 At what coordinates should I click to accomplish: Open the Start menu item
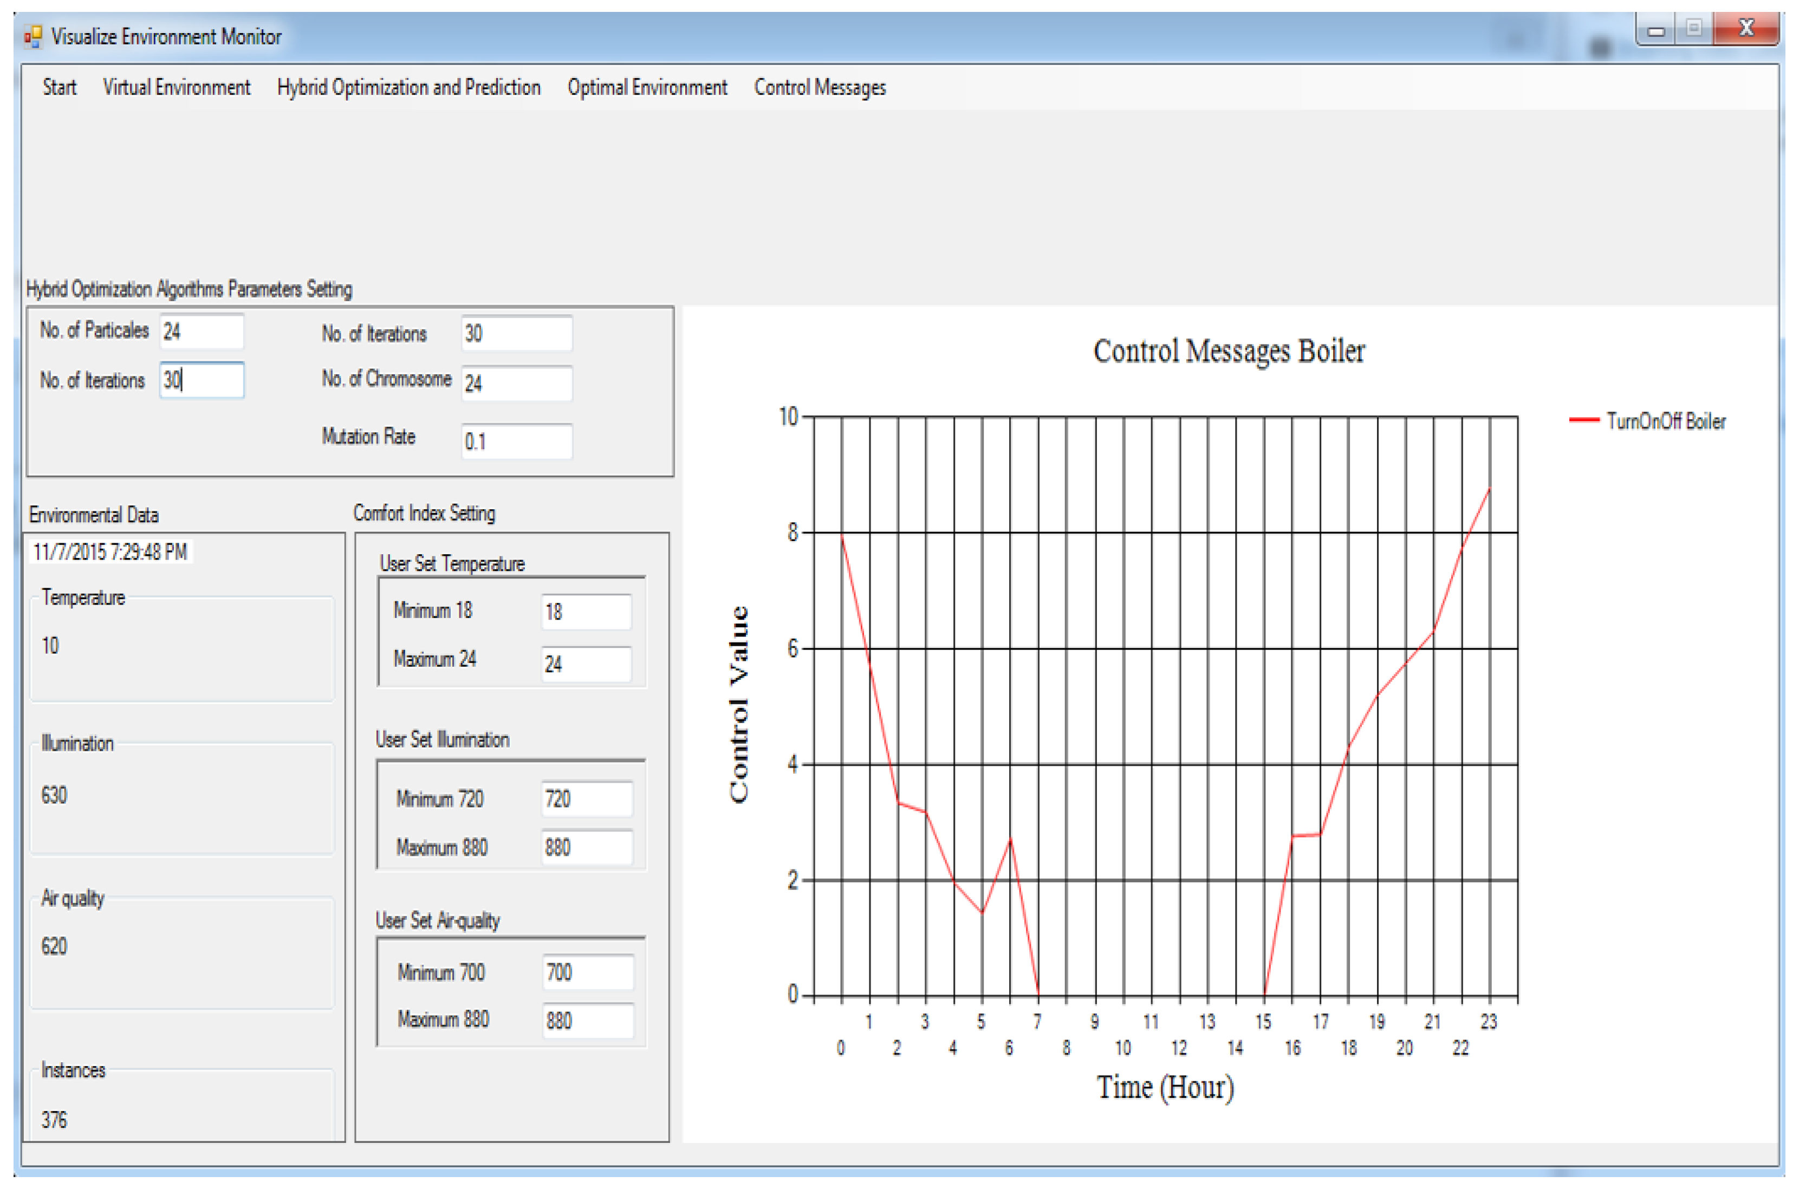click(x=59, y=88)
